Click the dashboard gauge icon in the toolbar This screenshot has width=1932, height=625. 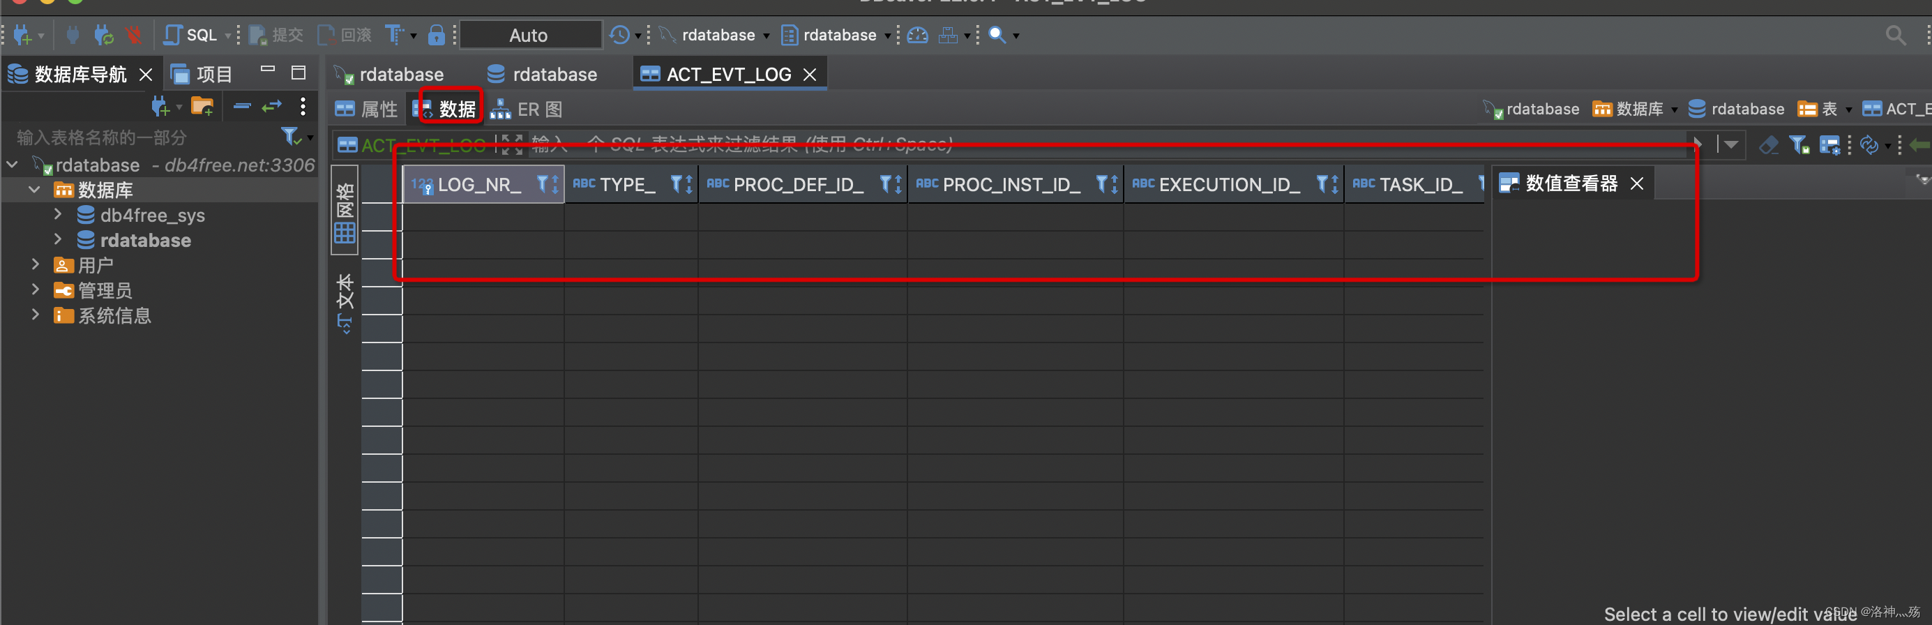coord(917,34)
